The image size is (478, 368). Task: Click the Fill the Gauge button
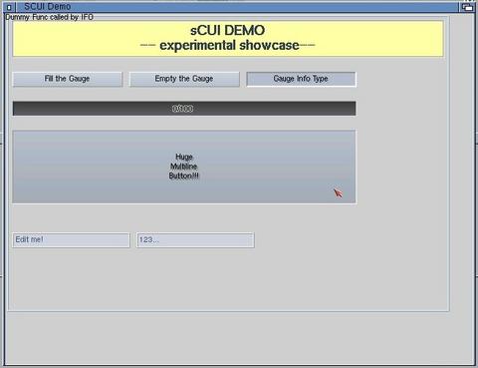point(68,79)
